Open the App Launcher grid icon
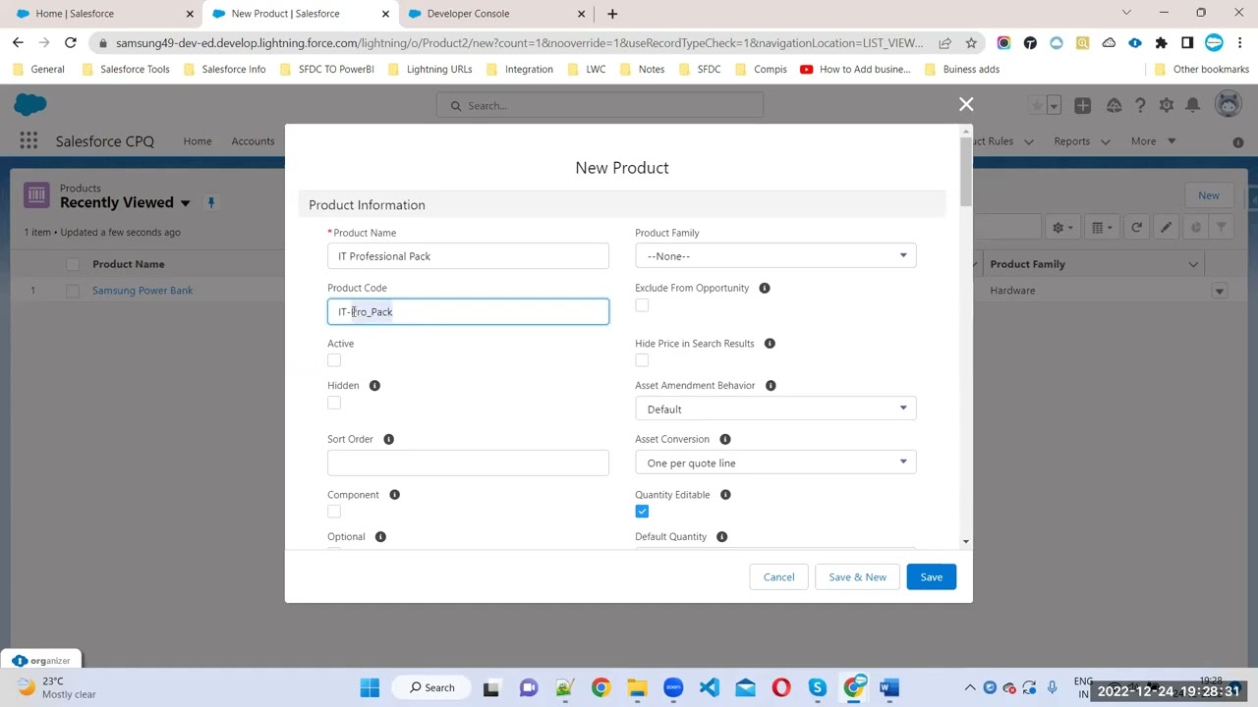This screenshot has width=1258, height=707. pyautogui.click(x=29, y=141)
